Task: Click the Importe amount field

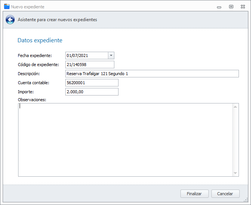Action: [x=92, y=92]
